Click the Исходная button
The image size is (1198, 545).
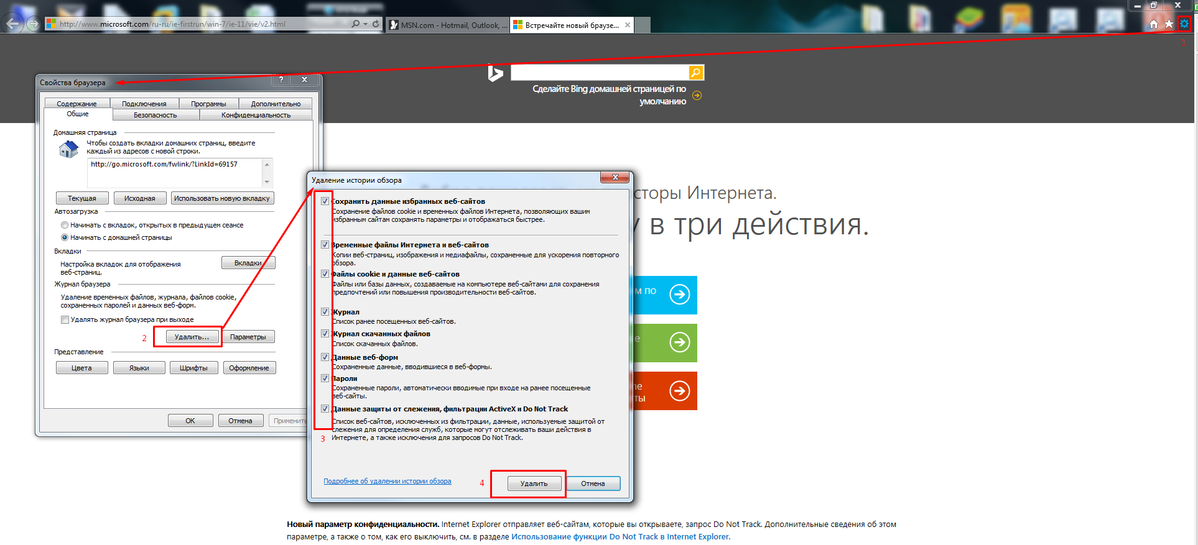(140, 198)
